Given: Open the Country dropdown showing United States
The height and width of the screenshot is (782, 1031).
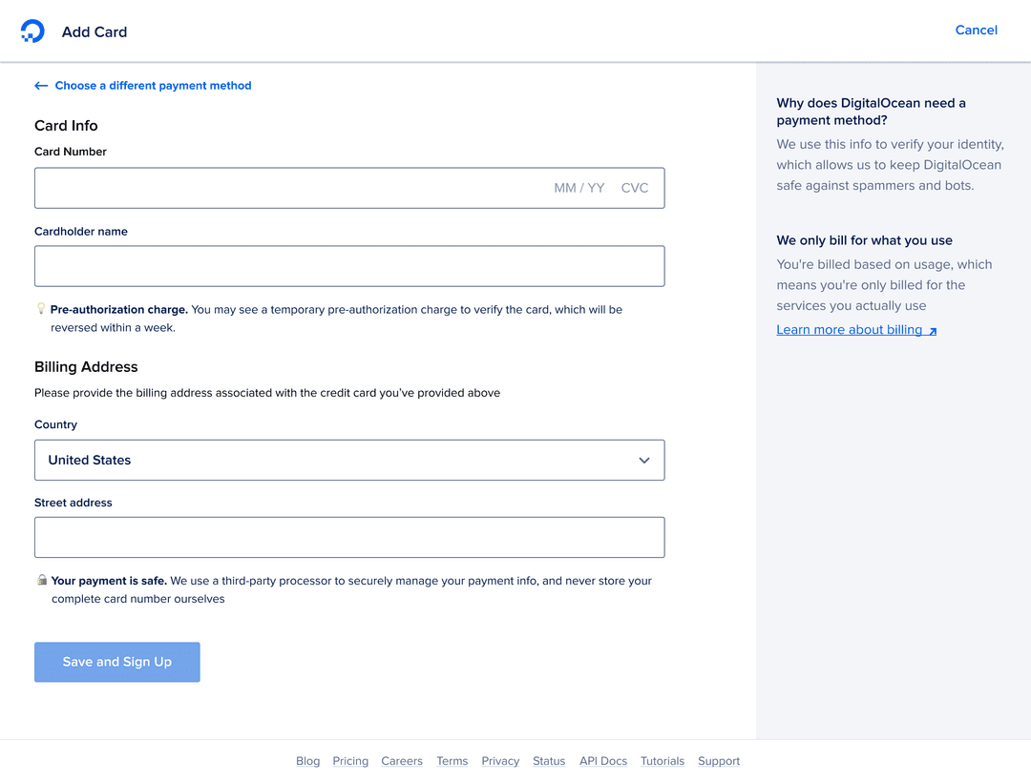Looking at the screenshot, I should click(349, 460).
